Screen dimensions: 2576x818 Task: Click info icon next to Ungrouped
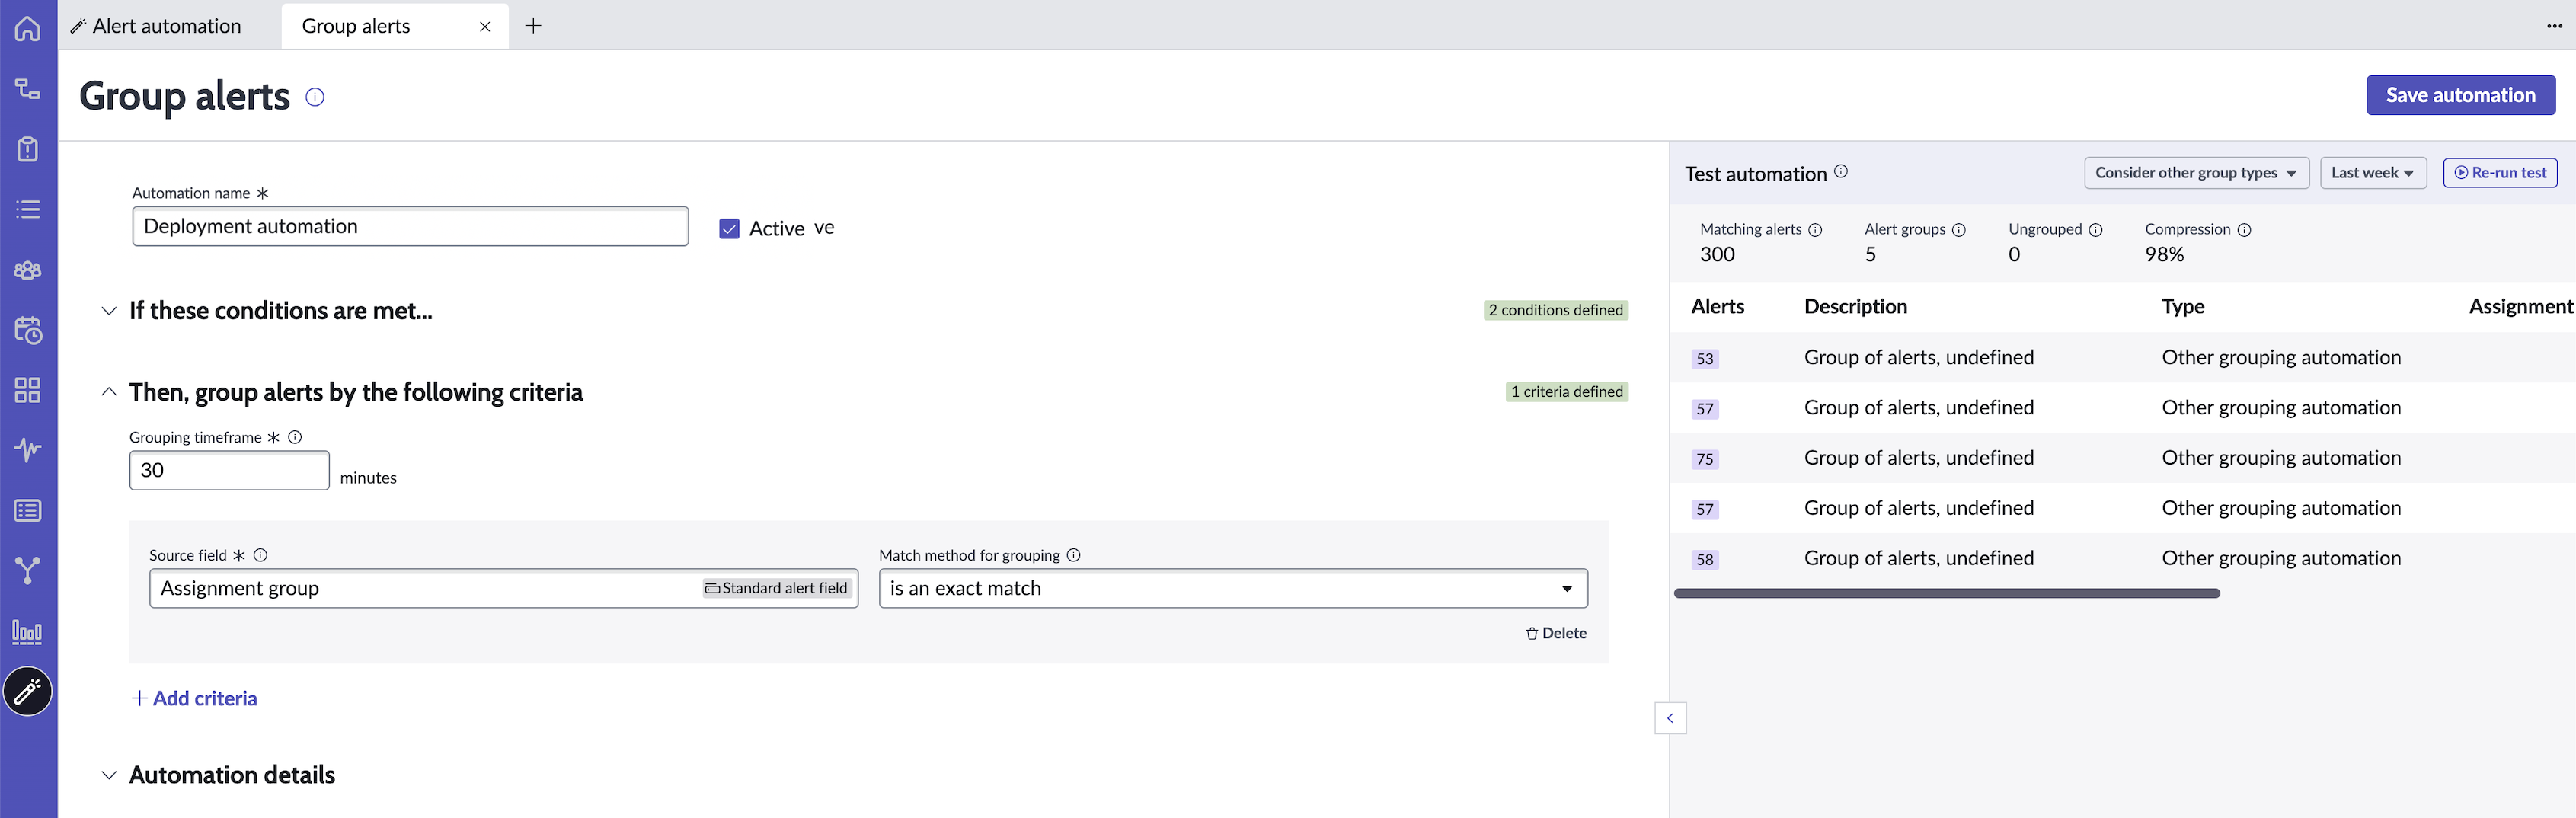pyautogui.click(x=2096, y=230)
